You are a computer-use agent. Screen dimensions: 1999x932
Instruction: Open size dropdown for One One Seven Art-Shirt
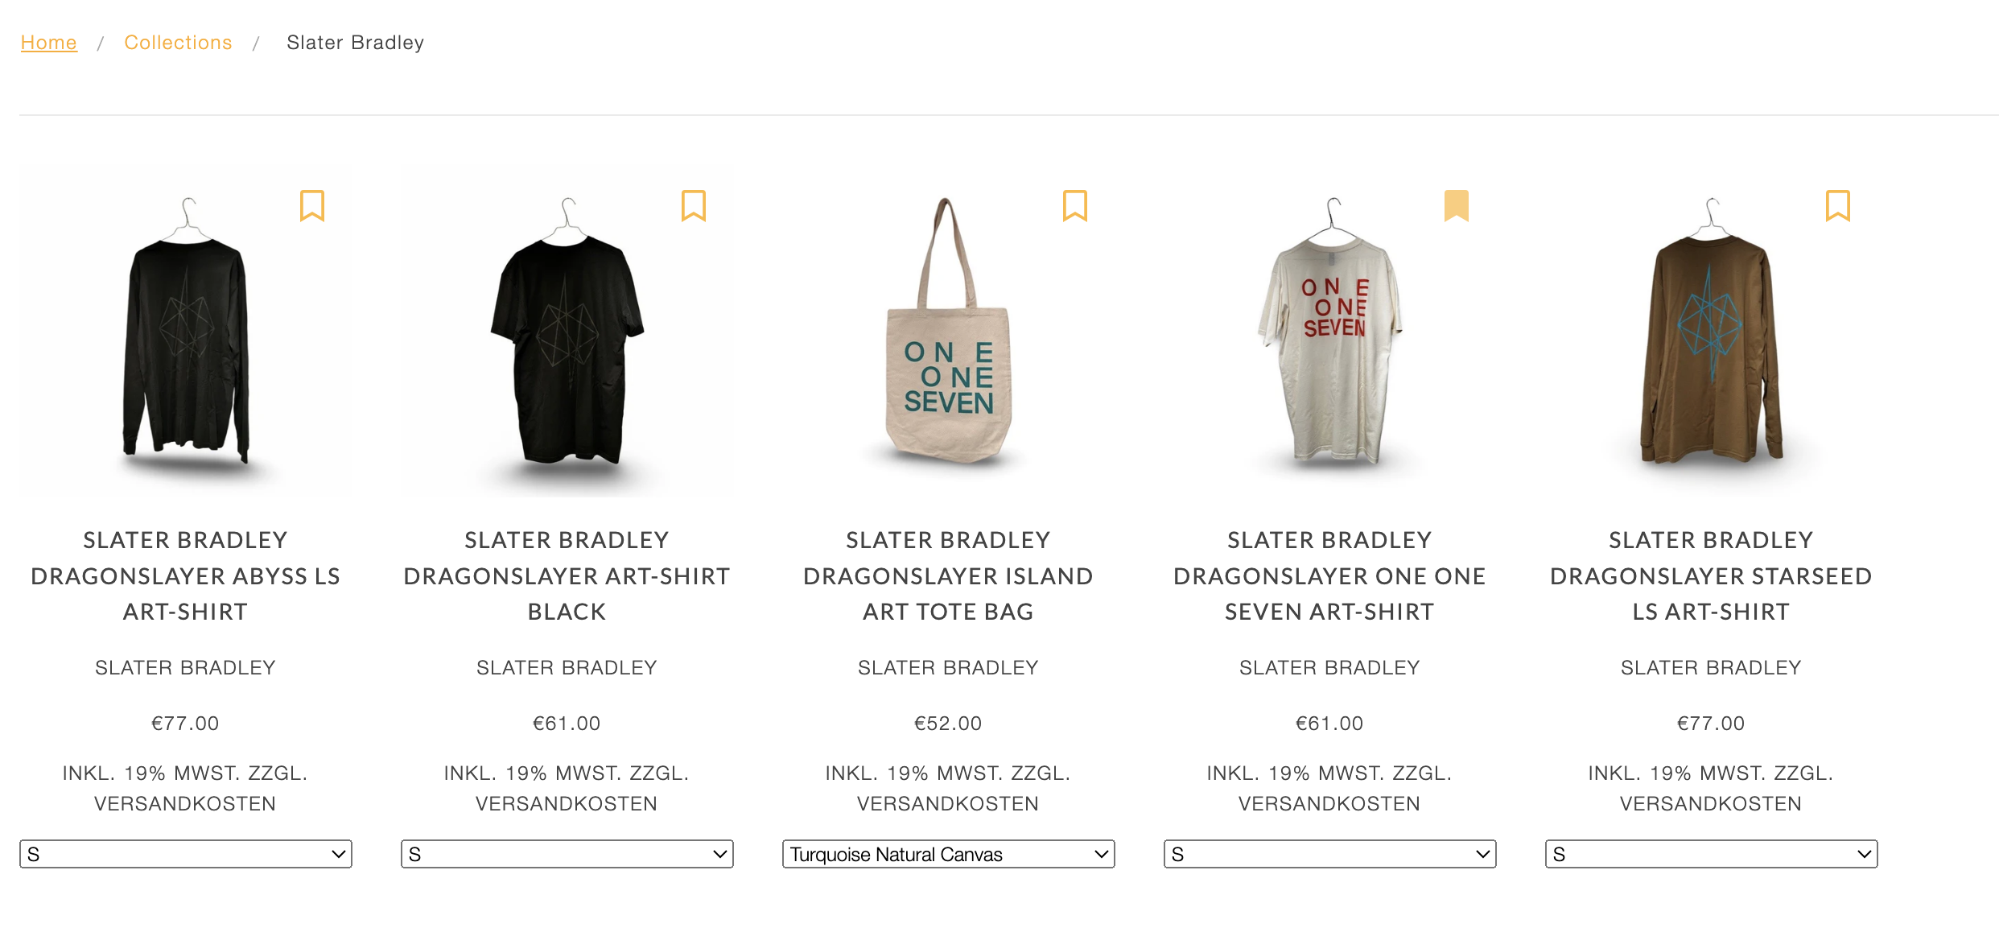pos(1330,854)
